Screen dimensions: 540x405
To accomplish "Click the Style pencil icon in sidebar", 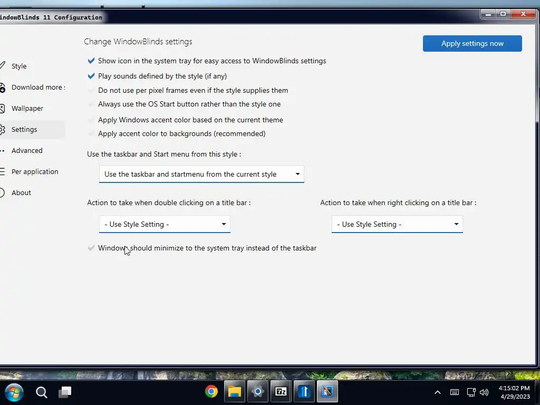I will click(2, 65).
